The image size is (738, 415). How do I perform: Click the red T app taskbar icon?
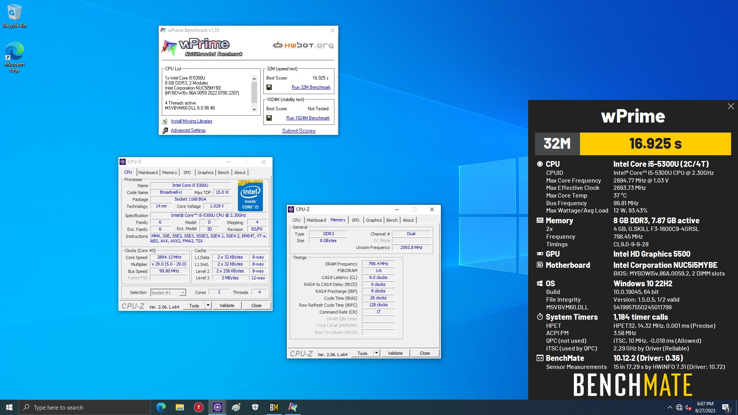point(199,407)
